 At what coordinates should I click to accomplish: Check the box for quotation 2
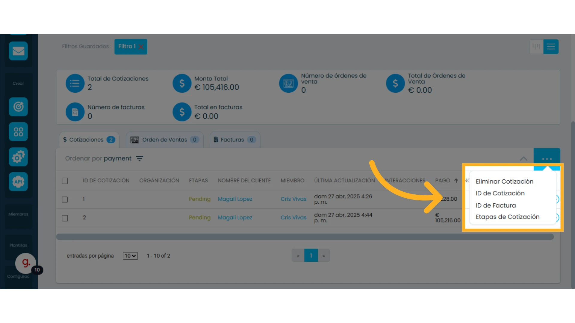(x=65, y=218)
